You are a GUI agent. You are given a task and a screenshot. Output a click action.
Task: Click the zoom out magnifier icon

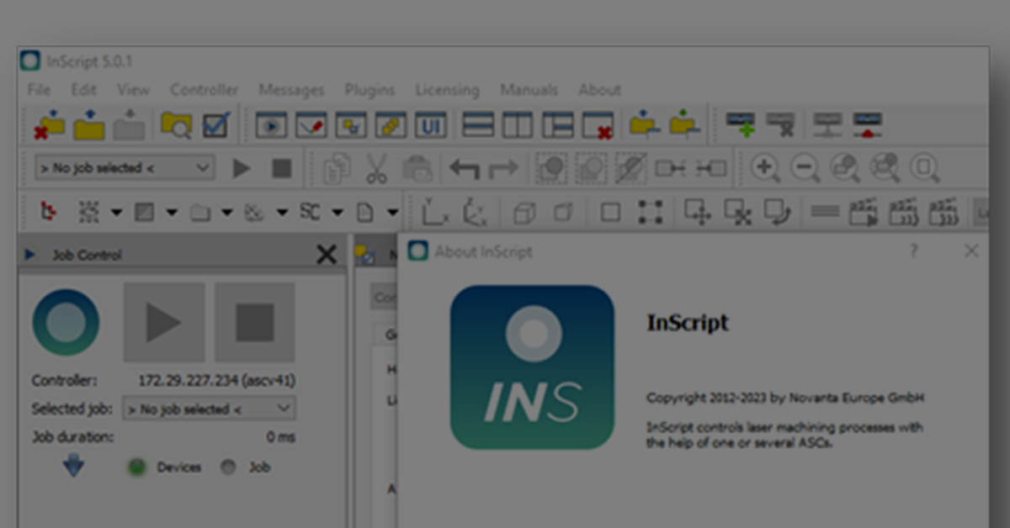tap(805, 168)
